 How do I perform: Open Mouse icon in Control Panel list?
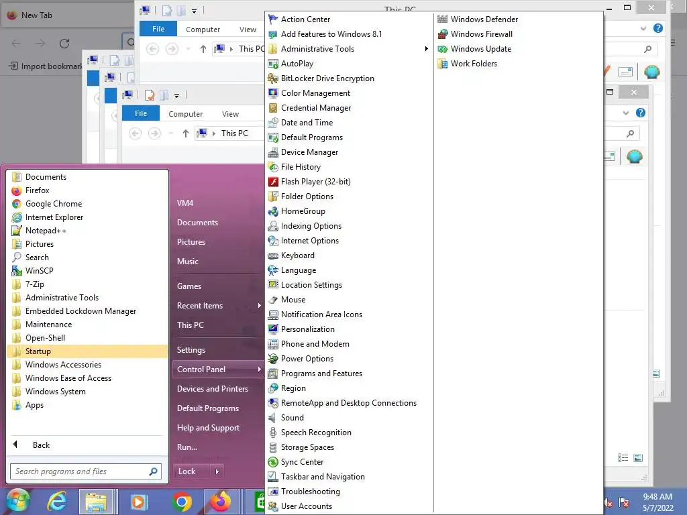[273, 300]
